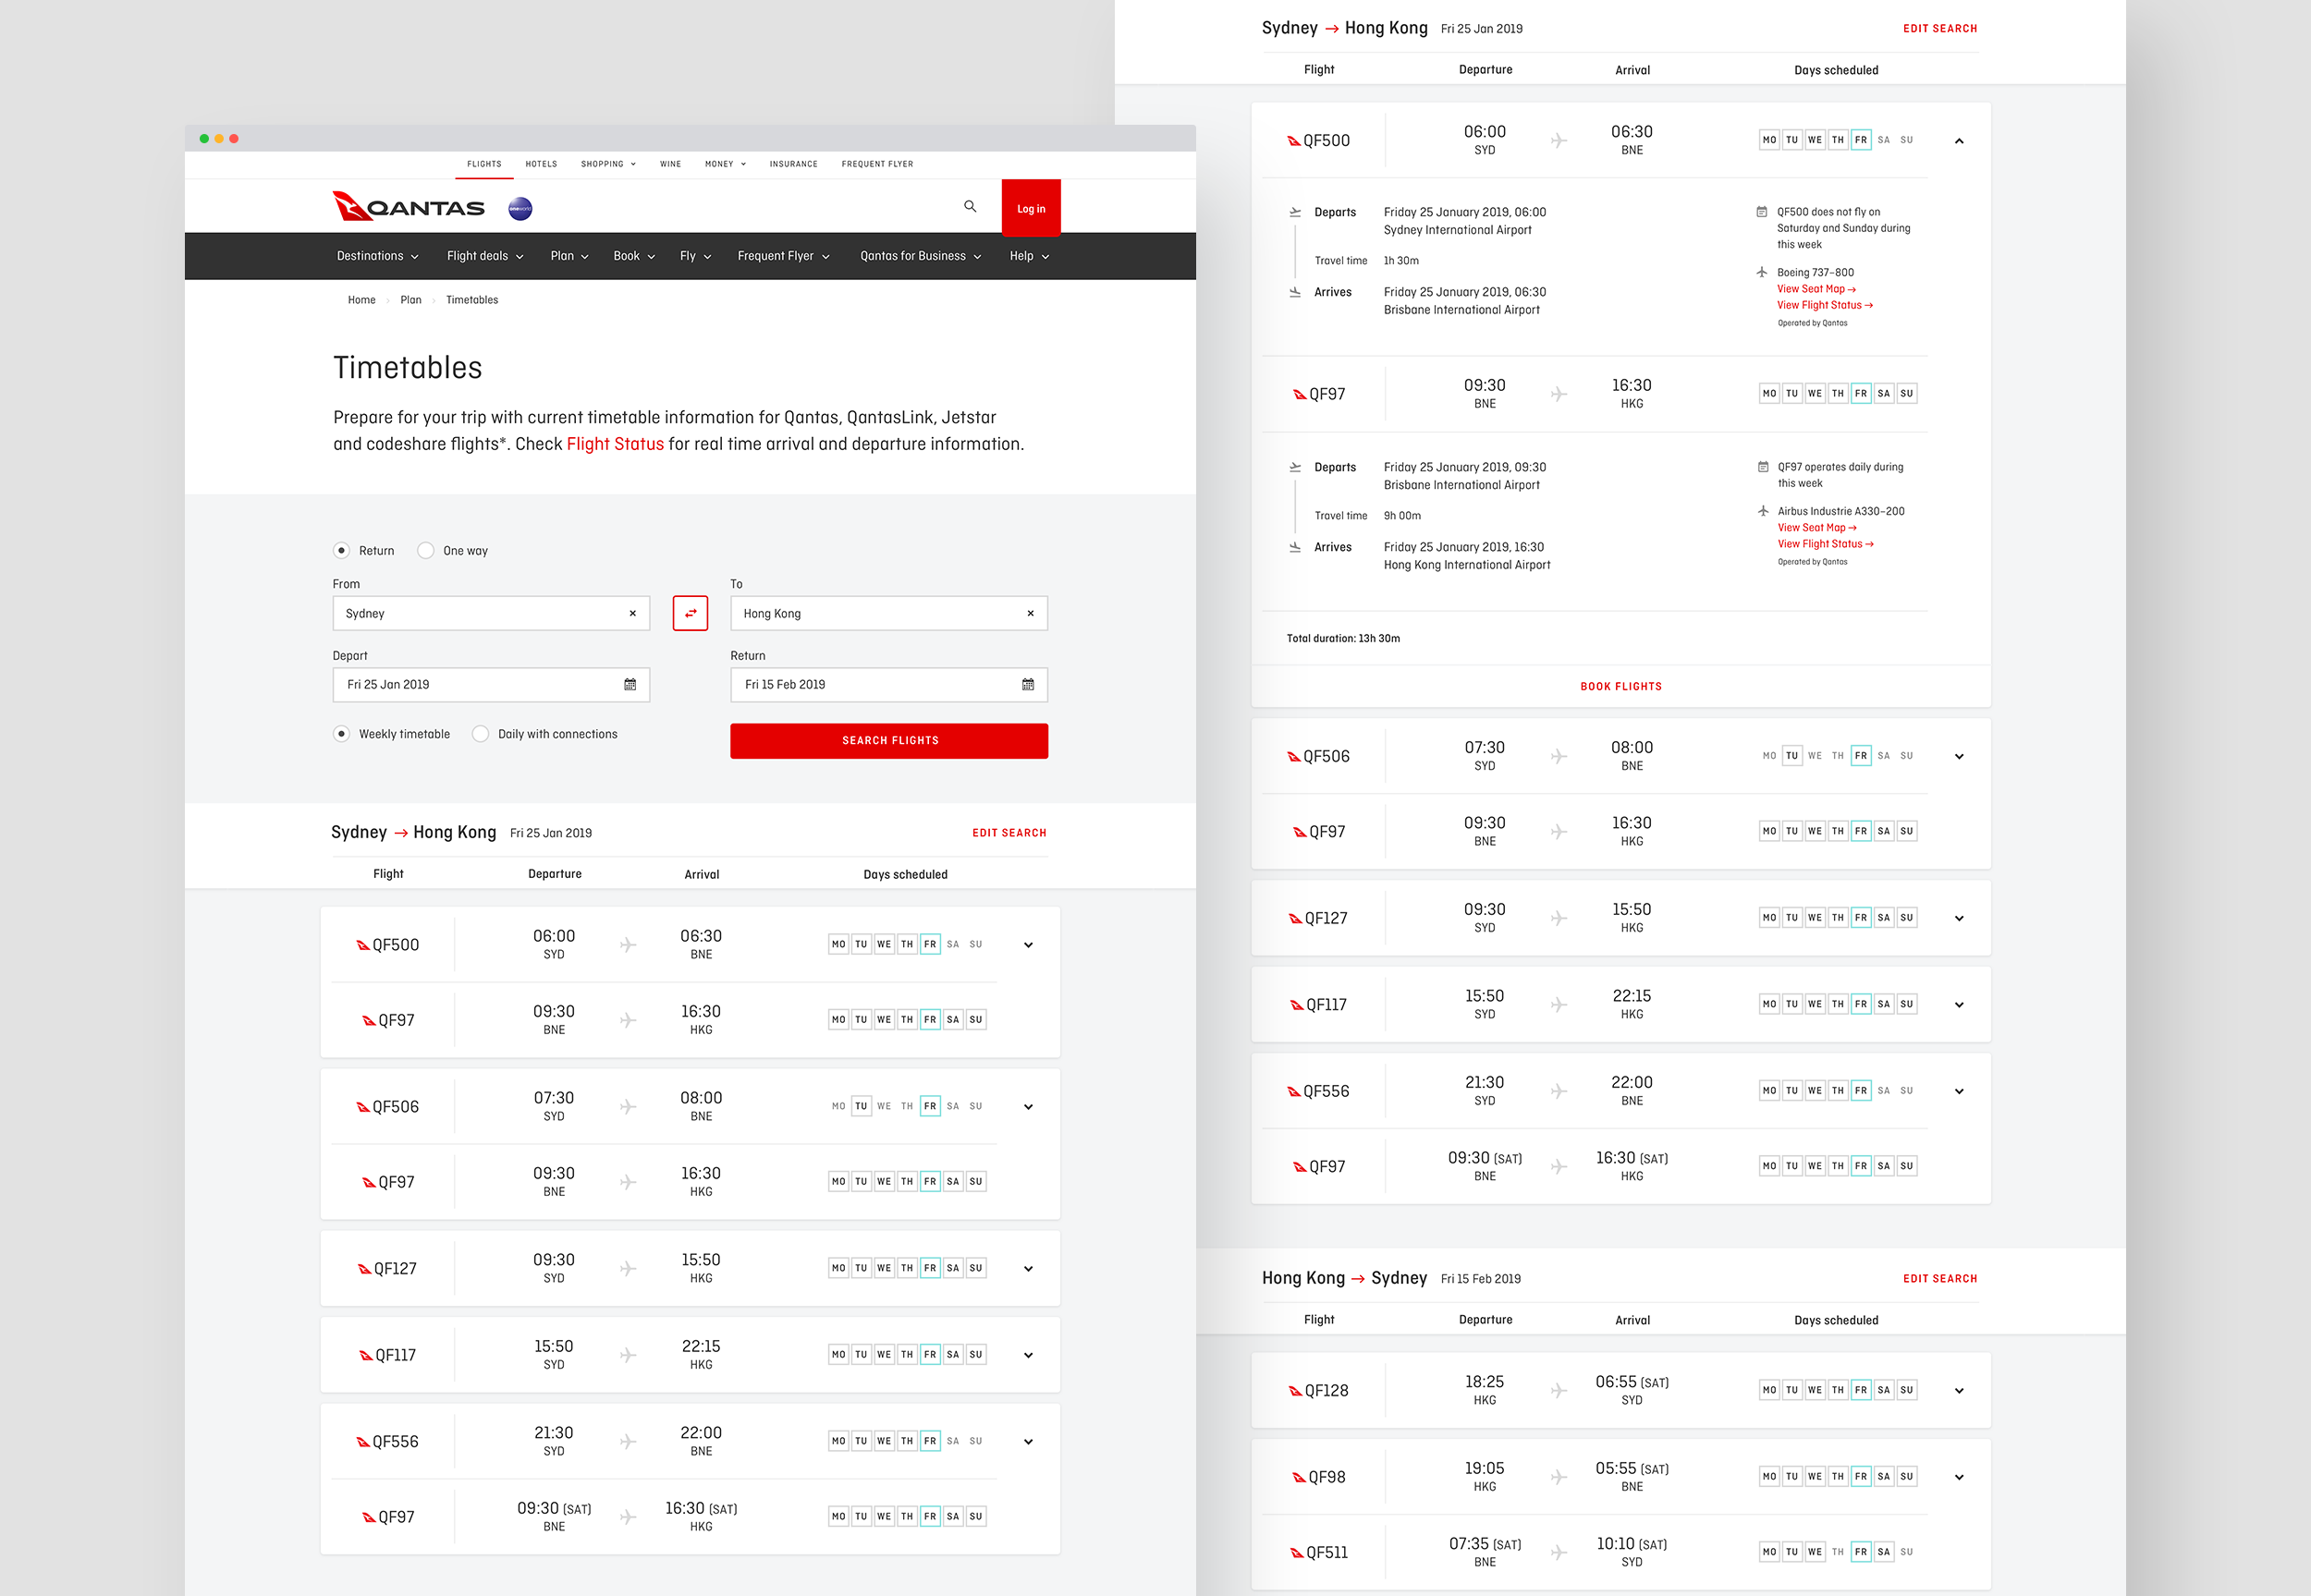The image size is (2311, 1596).
Task: Open the Fly navigation menu
Action: click(695, 256)
